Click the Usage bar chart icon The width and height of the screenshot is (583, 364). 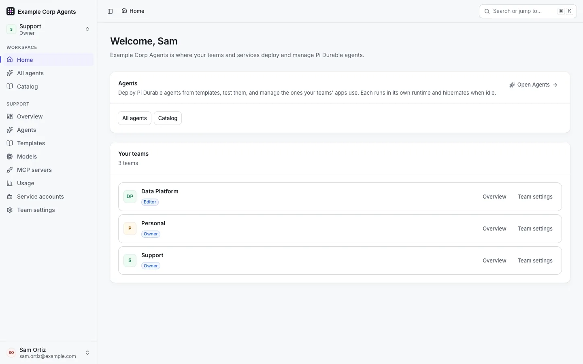click(10, 183)
